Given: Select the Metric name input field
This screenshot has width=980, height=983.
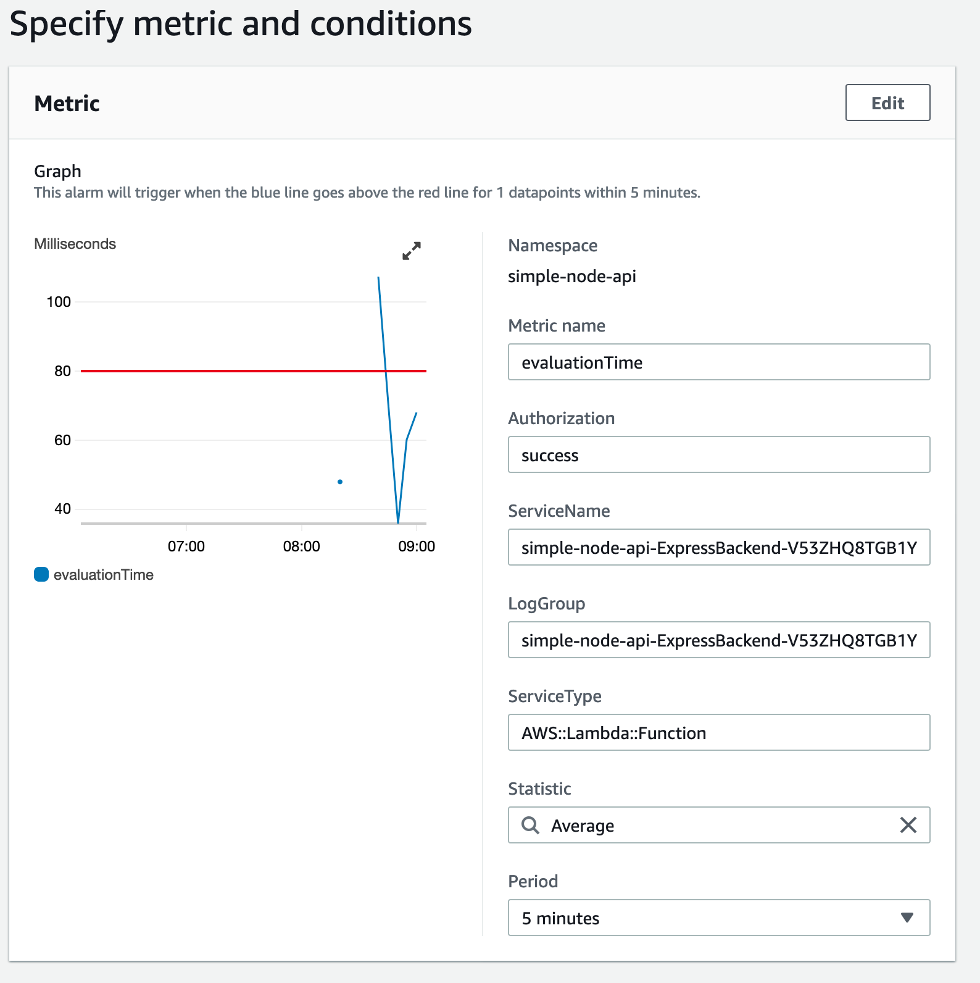Looking at the screenshot, I should click(x=719, y=362).
